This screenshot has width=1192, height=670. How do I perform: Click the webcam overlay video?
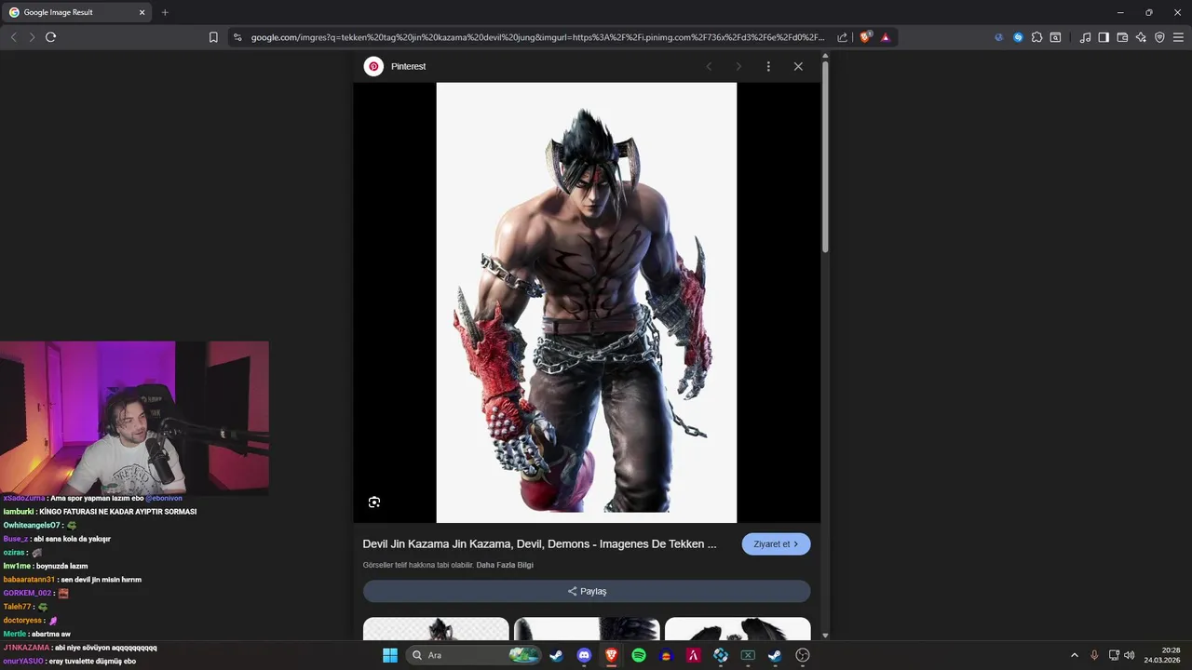click(134, 418)
